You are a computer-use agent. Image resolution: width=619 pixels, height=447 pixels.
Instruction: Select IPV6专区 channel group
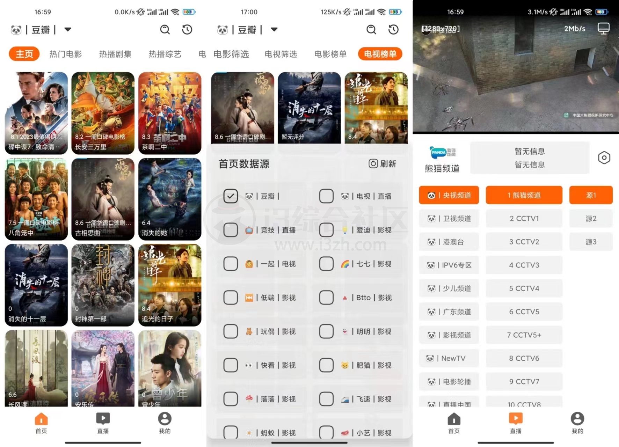pyautogui.click(x=449, y=265)
